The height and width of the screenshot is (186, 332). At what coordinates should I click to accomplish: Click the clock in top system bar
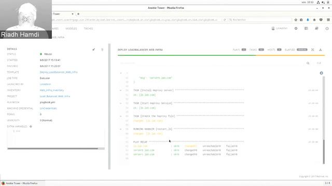click(308, 2)
